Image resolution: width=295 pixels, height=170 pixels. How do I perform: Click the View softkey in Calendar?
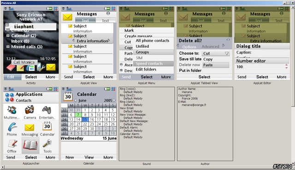click(x=89, y=158)
